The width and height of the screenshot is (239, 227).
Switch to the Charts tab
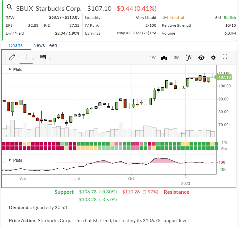pos(16,45)
